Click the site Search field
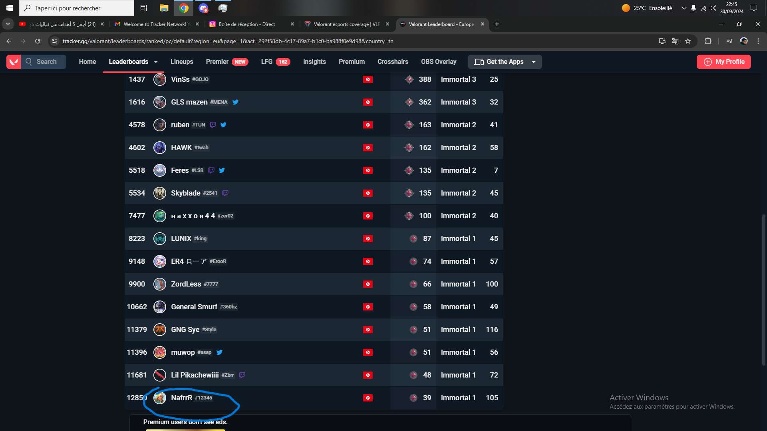Image resolution: width=767 pixels, height=431 pixels. tap(43, 62)
